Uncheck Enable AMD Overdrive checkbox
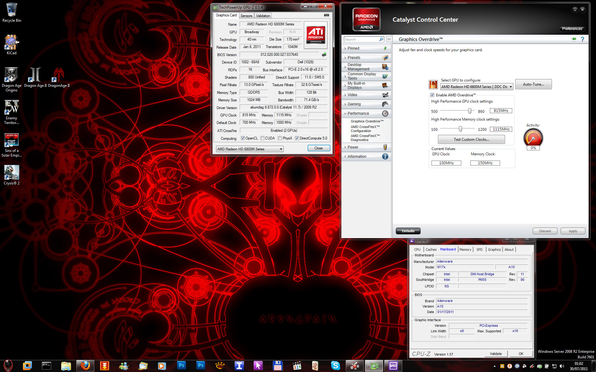The image size is (596, 372). click(432, 95)
